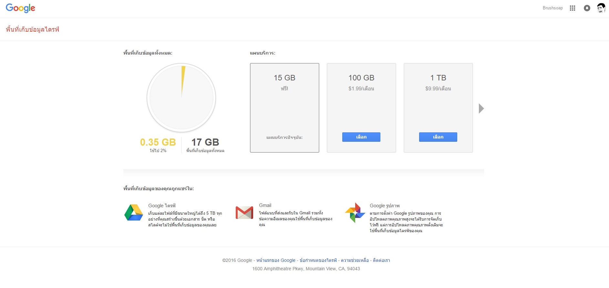Click the Google Photos pinwheel icon

click(355, 212)
